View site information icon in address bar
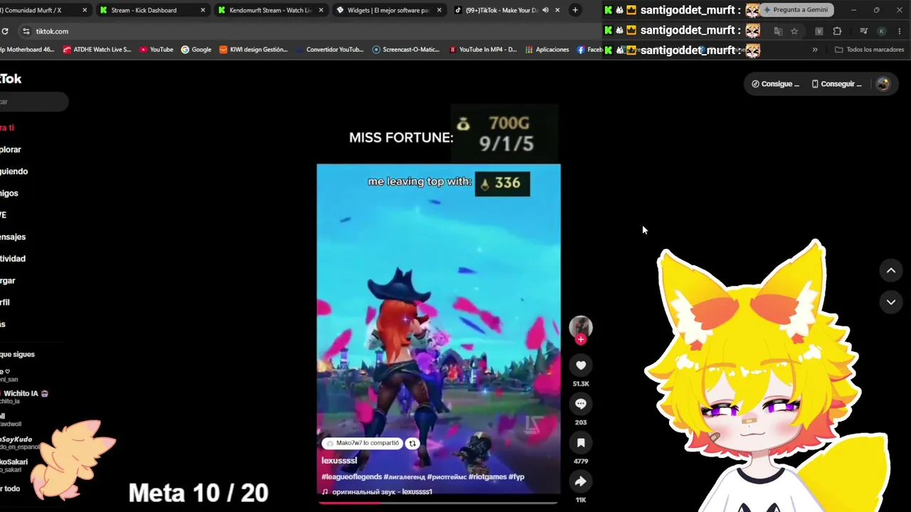The height and width of the screenshot is (512, 911). pos(26,31)
